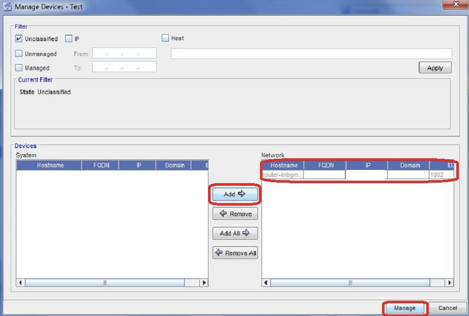469x316 pixels.
Task: Enable the IP filter checkbox
Action: pos(69,39)
